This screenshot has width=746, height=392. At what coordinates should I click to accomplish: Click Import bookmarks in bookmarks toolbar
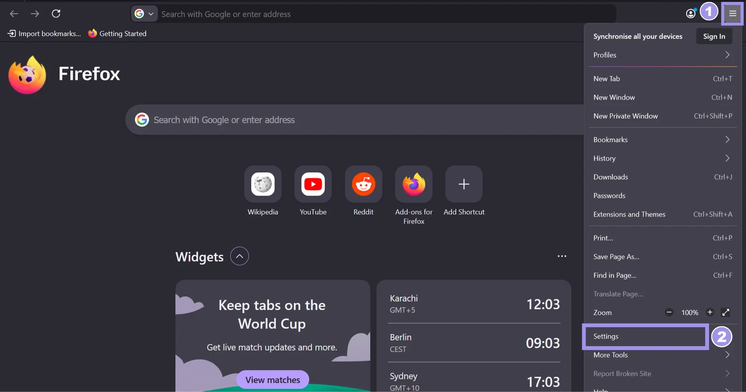point(44,33)
